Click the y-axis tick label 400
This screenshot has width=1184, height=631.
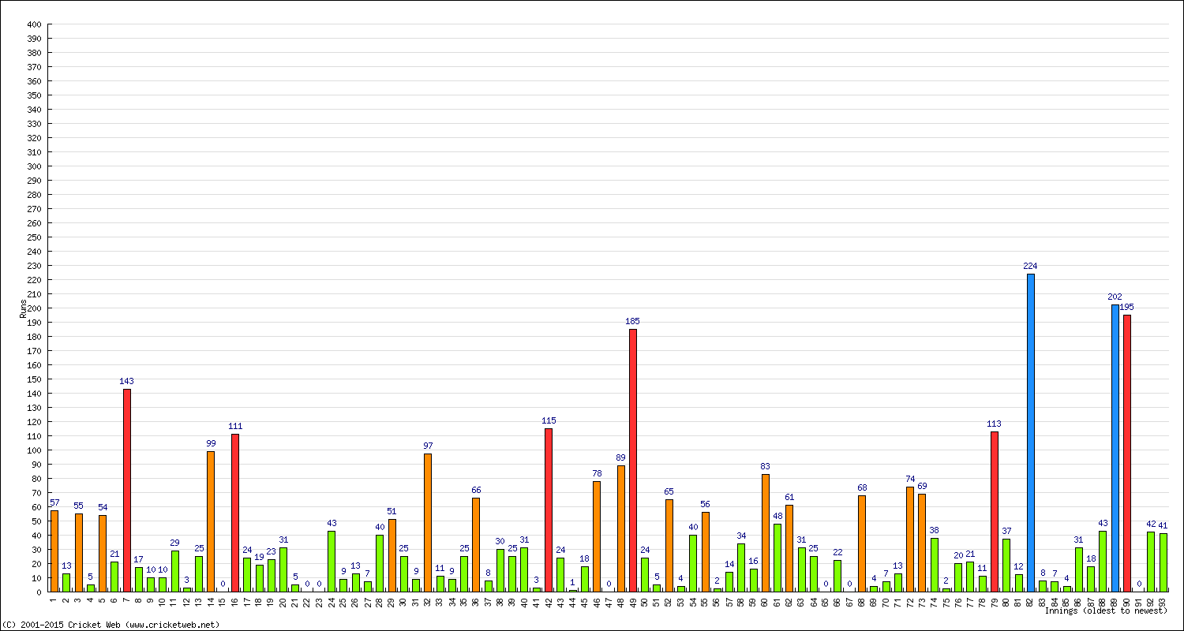click(33, 24)
